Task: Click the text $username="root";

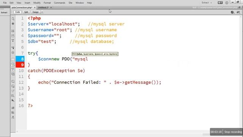Action: pyautogui.click(x=50, y=30)
